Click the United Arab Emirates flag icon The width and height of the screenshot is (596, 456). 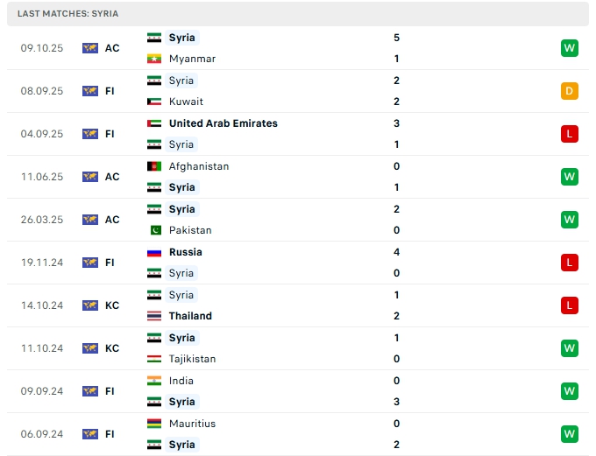[x=154, y=123]
